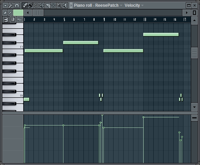This screenshot has width=200, height=165.
Task: Click the green note color swatch
Action: 18,13
